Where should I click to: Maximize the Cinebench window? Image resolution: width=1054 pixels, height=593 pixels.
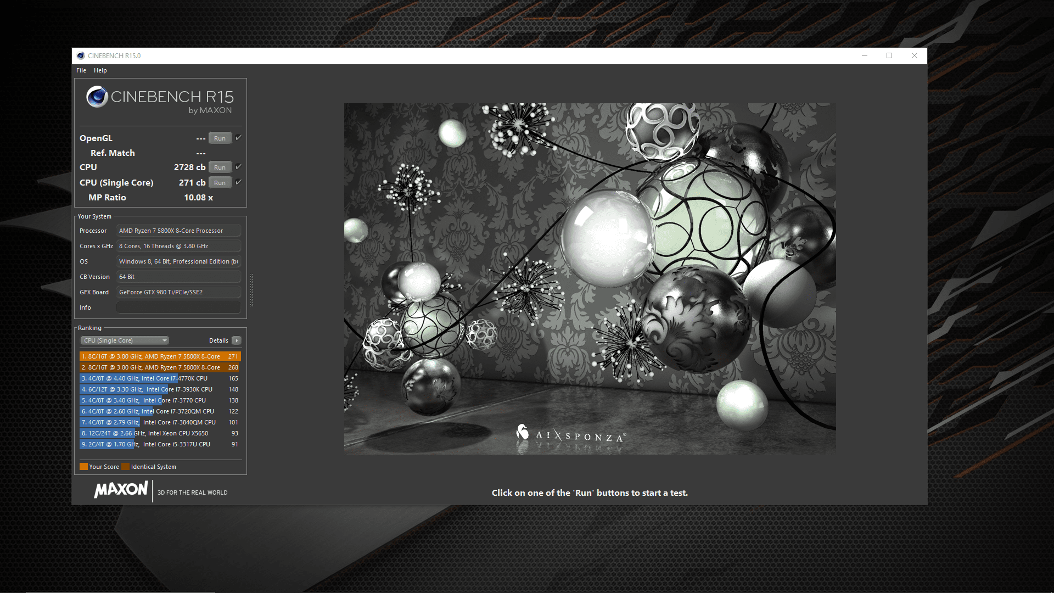tap(889, 56)
